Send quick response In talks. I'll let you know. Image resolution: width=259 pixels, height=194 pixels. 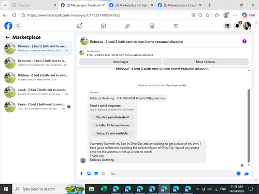point(112,125)
